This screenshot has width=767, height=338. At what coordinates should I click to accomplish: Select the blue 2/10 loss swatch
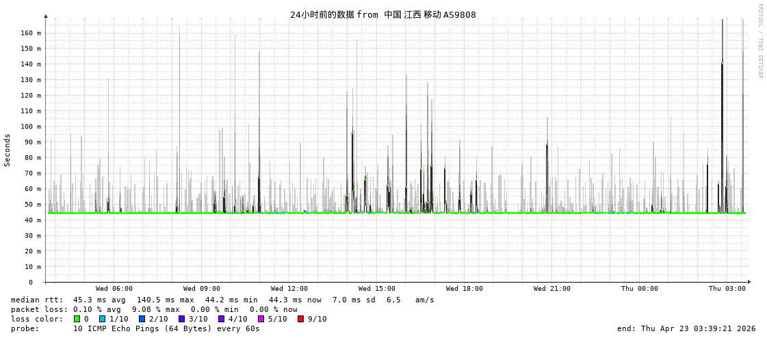pos(142,319)
